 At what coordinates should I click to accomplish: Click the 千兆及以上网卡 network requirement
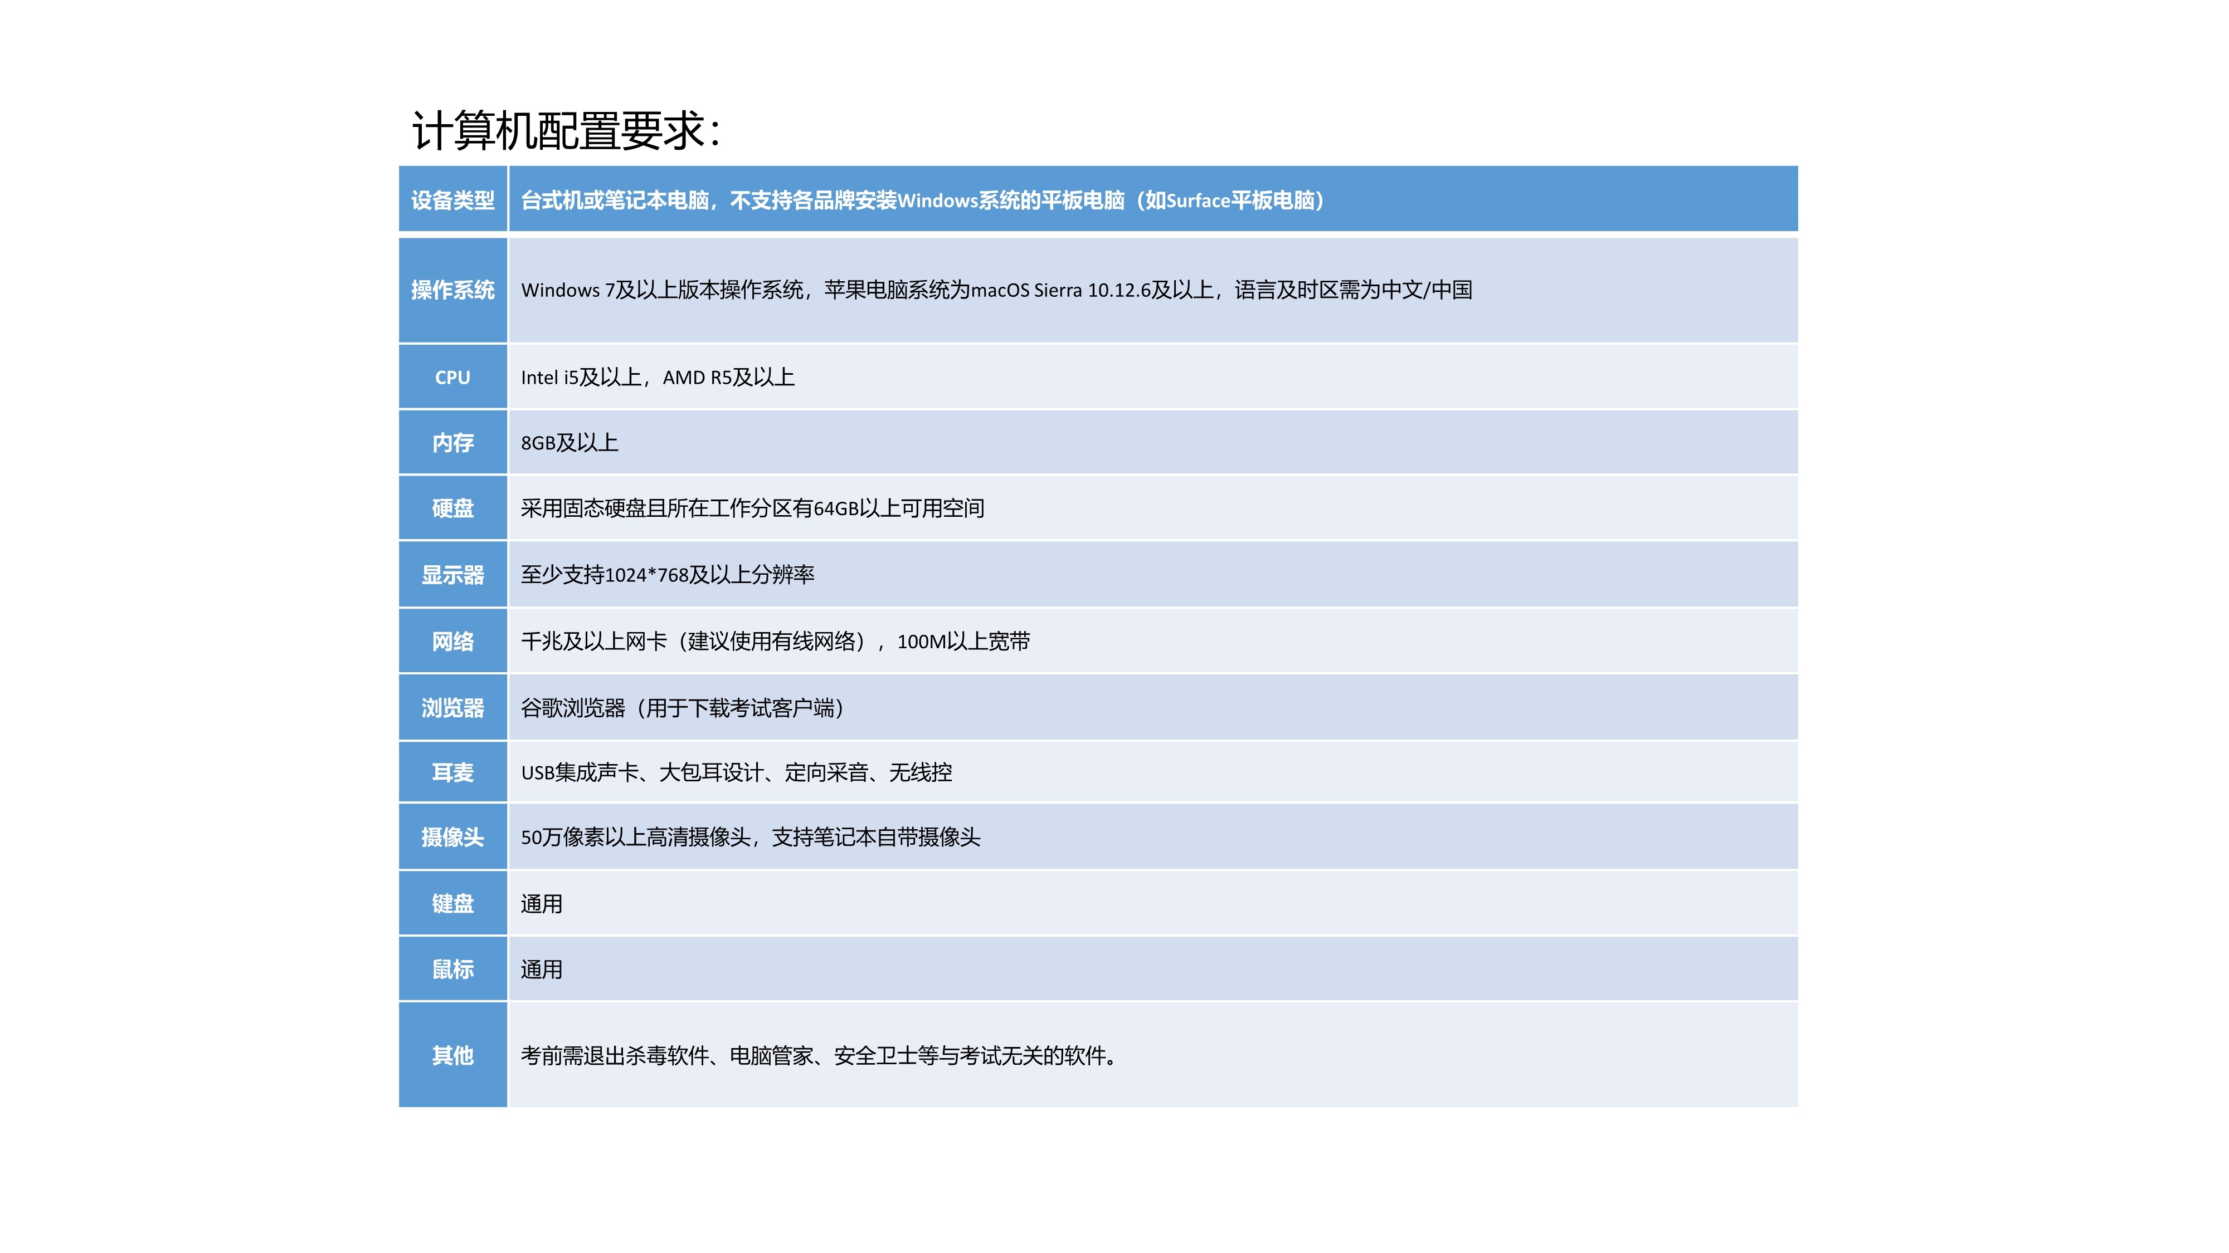click(x=775, y=641)
